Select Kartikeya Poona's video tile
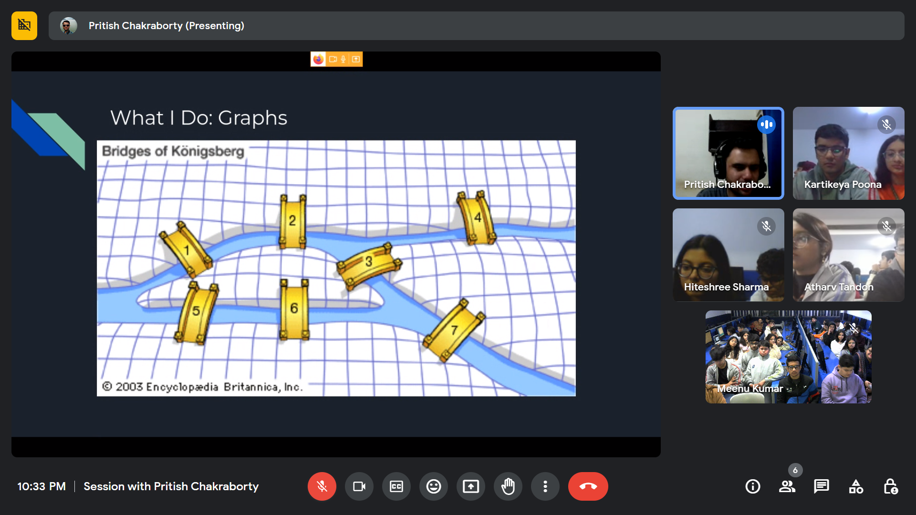Image resolution: width=916 pixels, height=515 pixels. tap(848, 153)
